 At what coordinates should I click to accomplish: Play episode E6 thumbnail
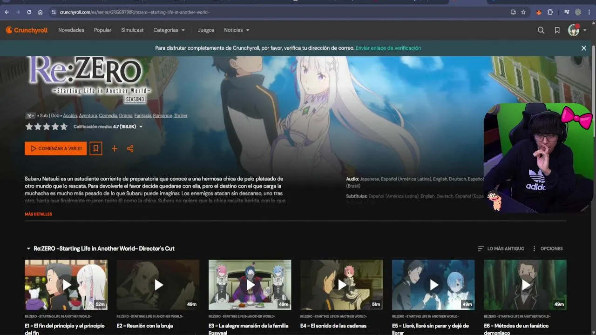pos(525,285)
